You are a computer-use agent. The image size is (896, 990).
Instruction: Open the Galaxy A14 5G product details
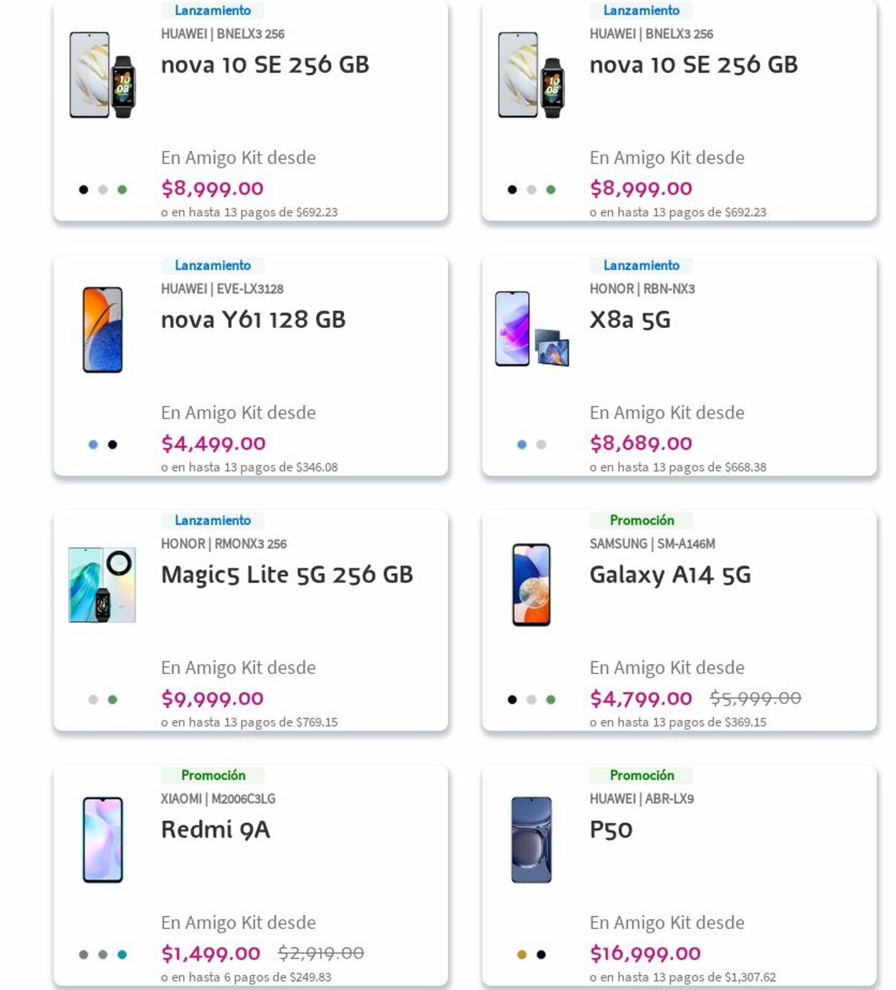coord(670,573)
